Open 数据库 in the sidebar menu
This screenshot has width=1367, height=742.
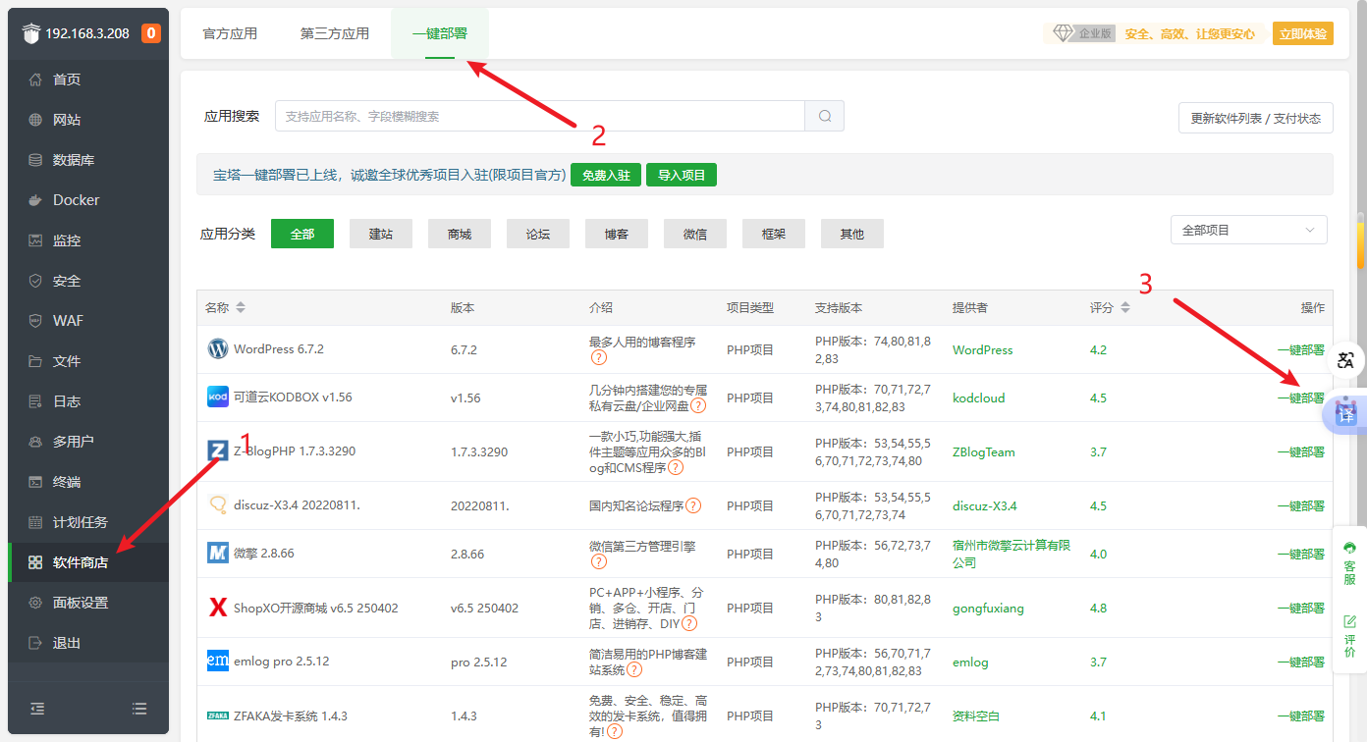click(74, 160)
